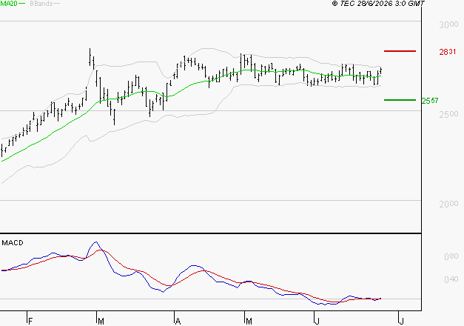Click the MA20 legend label
This screenshot has width=464, height=326.
tap(9, 4)
